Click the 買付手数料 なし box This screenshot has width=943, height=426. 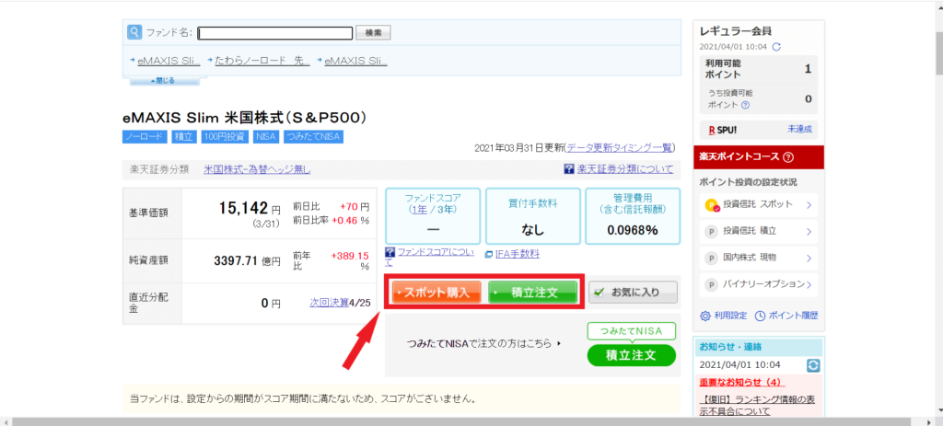(533, 215)
